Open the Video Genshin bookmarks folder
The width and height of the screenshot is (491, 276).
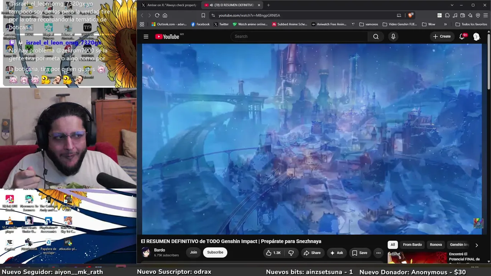(400, 24)
